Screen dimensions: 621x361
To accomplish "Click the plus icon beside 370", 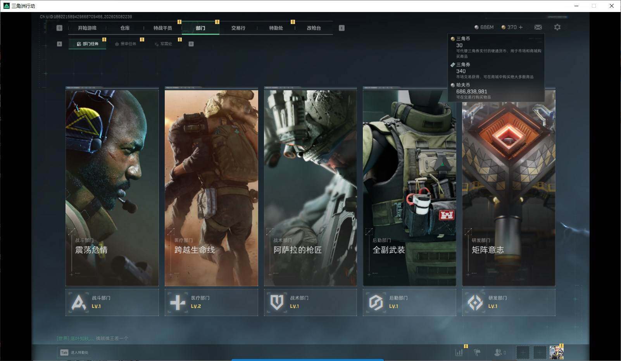I will (521, 27).
